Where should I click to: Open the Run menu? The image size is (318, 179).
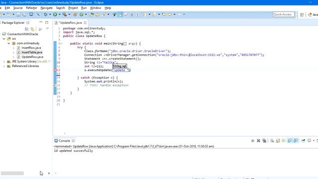tap(84, 8)
